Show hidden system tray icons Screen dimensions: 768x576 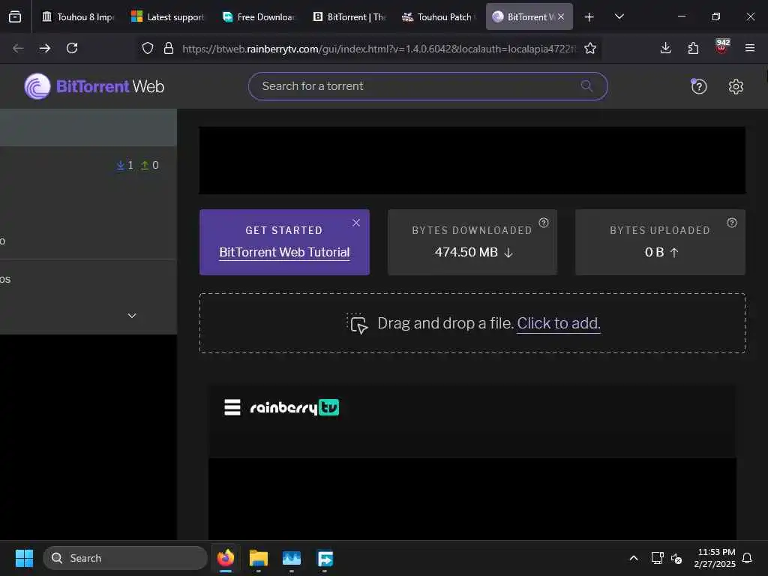(633, 558)
